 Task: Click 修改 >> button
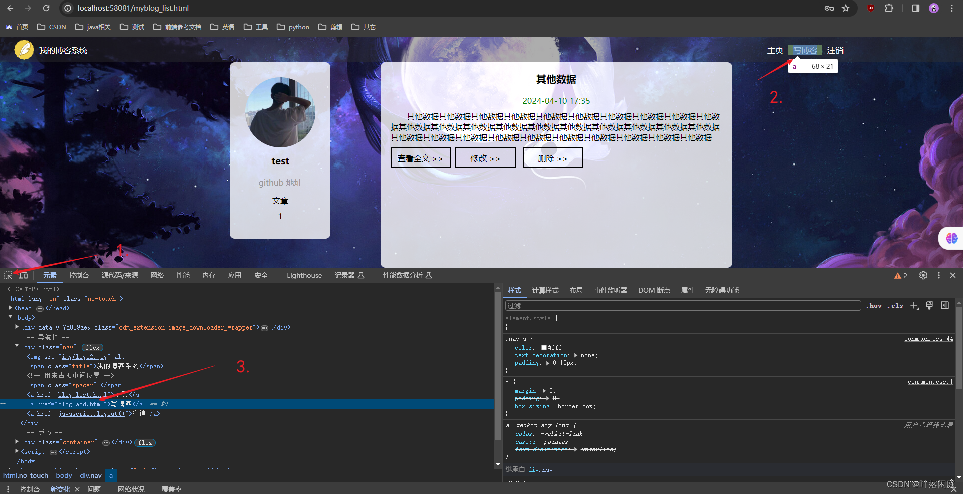pyautogui.click(x=485, y=157)
